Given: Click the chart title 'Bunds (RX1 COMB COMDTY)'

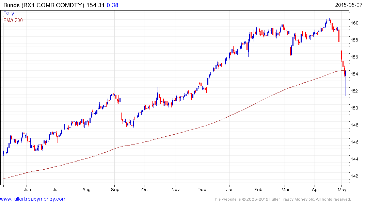Looking at the screenshot, I should click(x=44, y=5).
